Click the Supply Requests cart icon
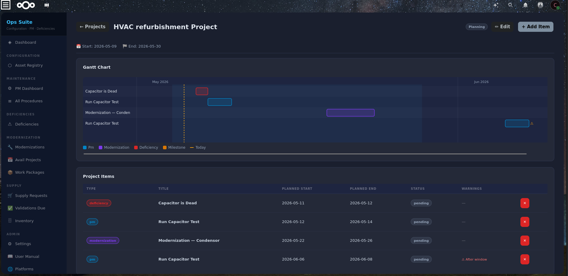This screenshot has width=568, height=276. (10, 196)
